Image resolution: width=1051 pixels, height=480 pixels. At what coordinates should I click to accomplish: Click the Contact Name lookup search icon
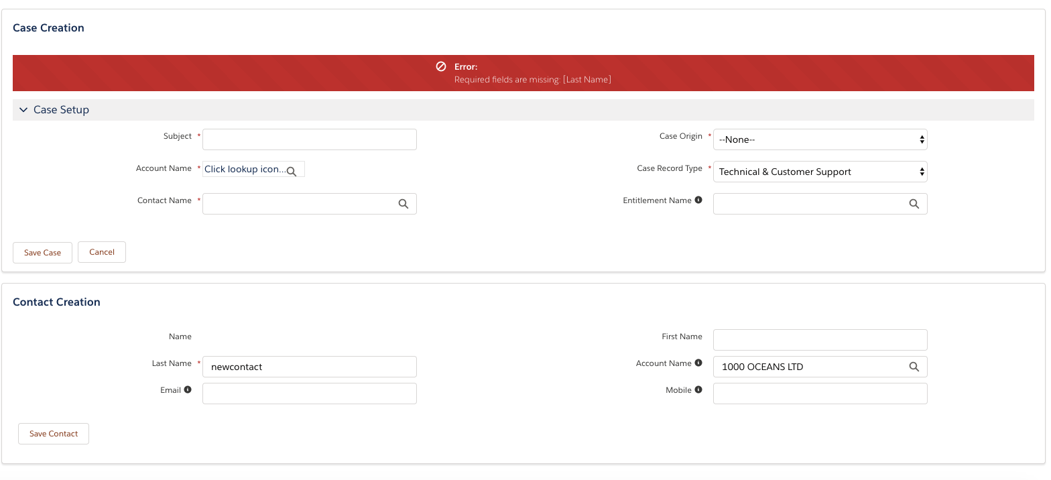(404, 204)
